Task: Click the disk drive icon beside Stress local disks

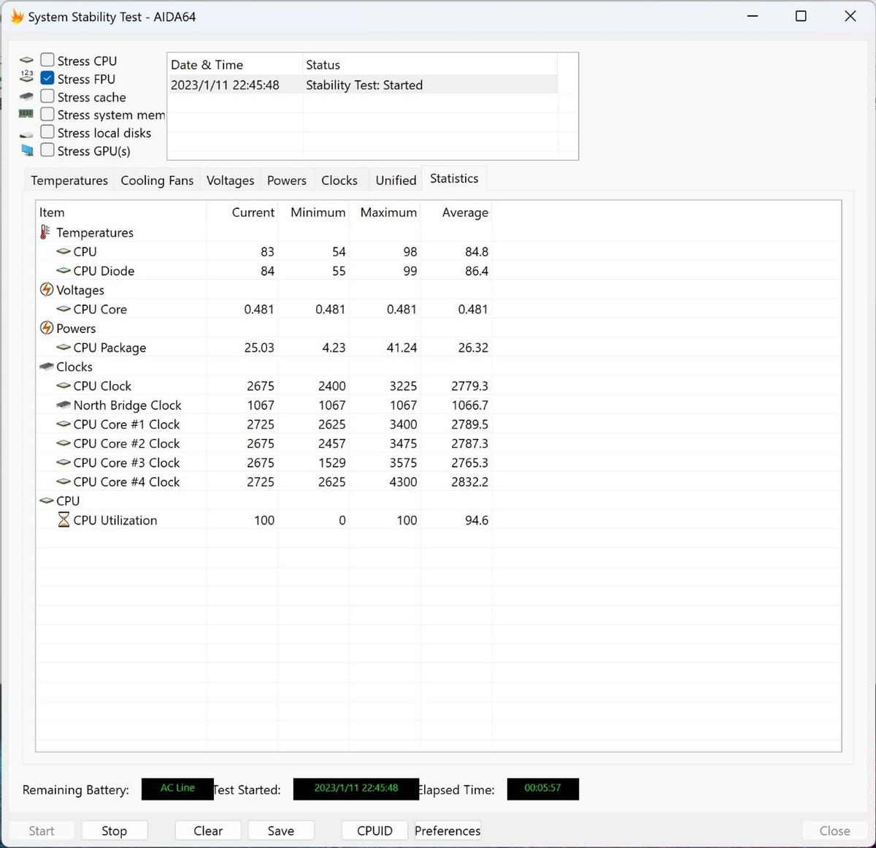Action: coord(26,134)
